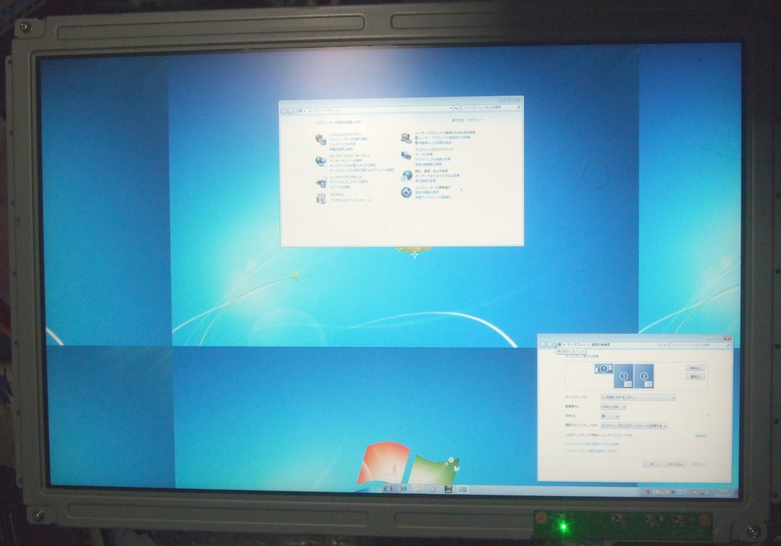The height and width of the screenshot is (546, 781).
Task: Open the Multiple displays dropdown
Action: pyautogui.click(x=633, y=425)
